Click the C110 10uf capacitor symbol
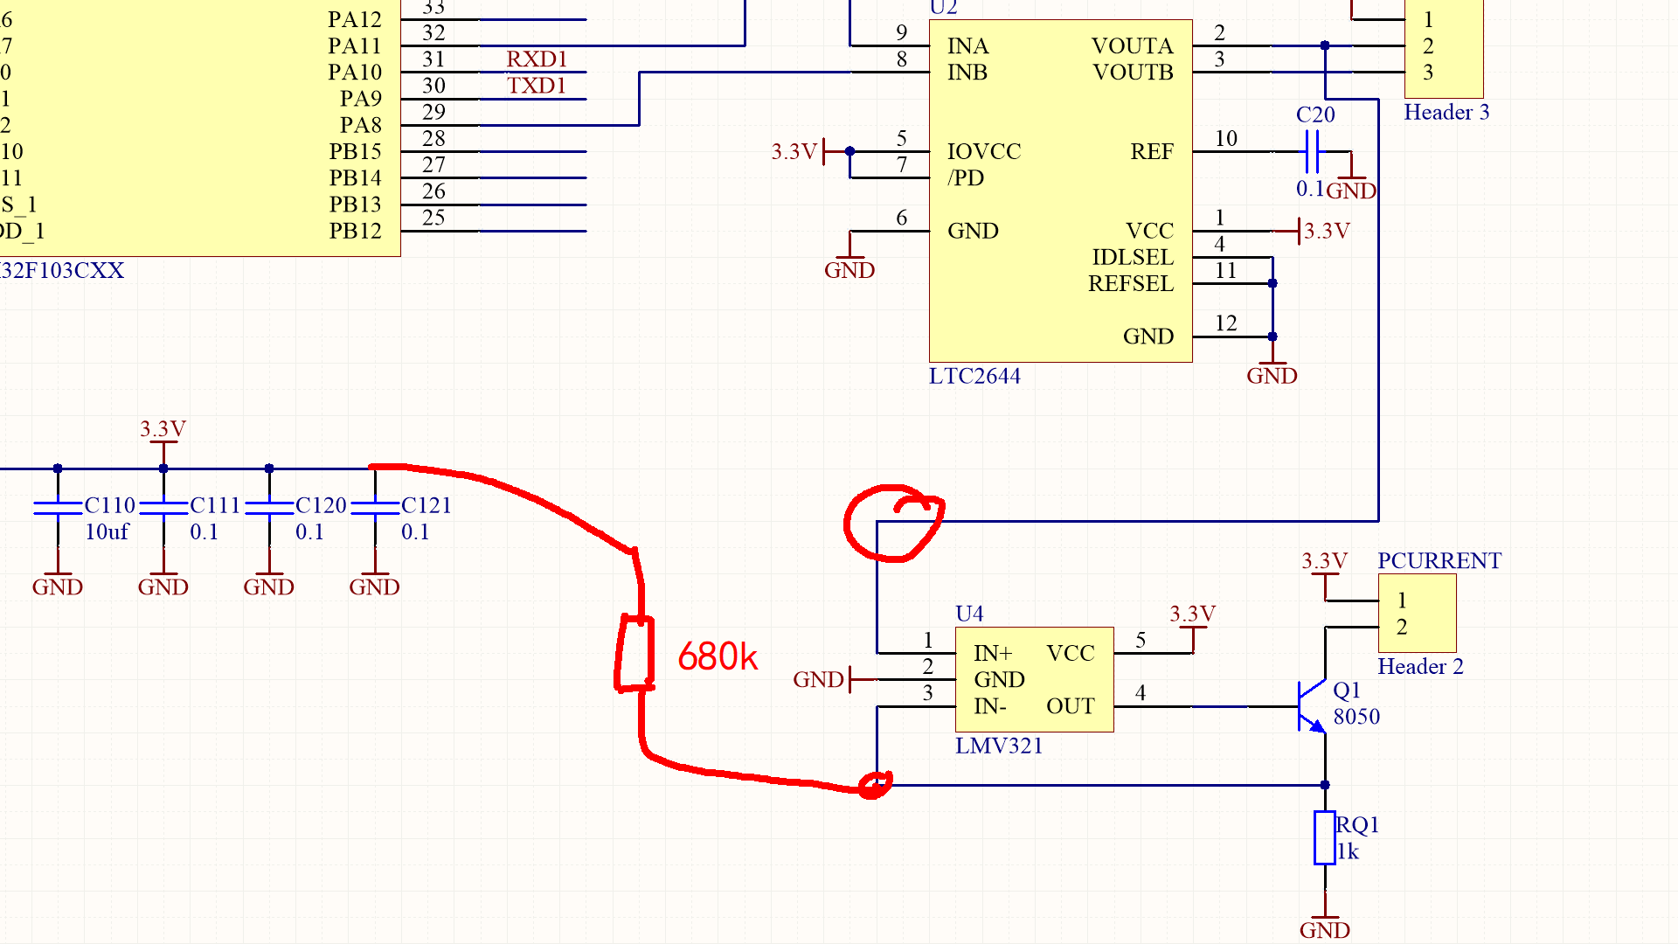1678x944 pixels. [x=58, y=507]
